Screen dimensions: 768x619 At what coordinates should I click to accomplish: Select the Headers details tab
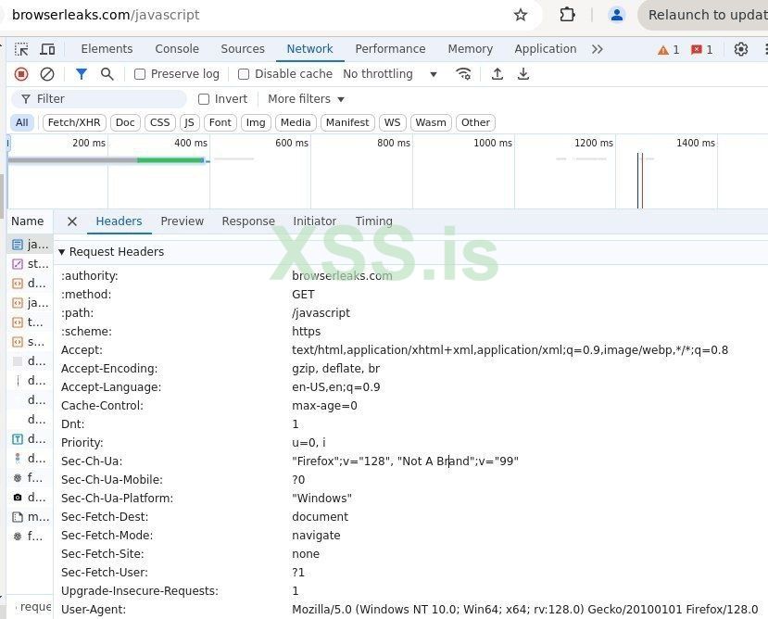tap(119, 221)
